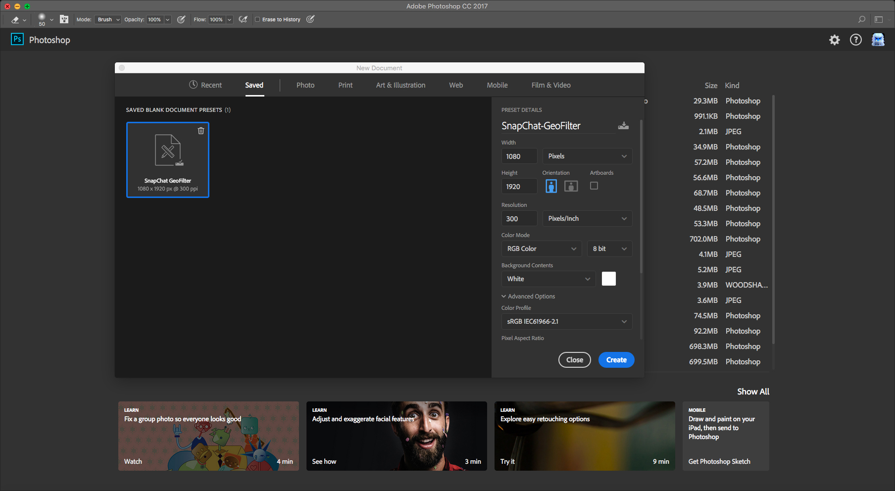895x491 pixels.
Task: Click the Width input field
Action: [519, 156]
